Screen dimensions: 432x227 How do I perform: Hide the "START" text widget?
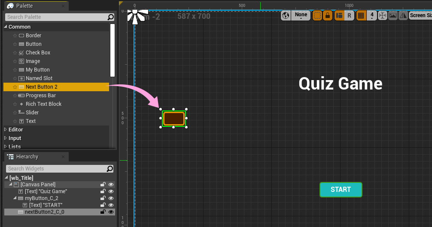(x=111, y=205)
